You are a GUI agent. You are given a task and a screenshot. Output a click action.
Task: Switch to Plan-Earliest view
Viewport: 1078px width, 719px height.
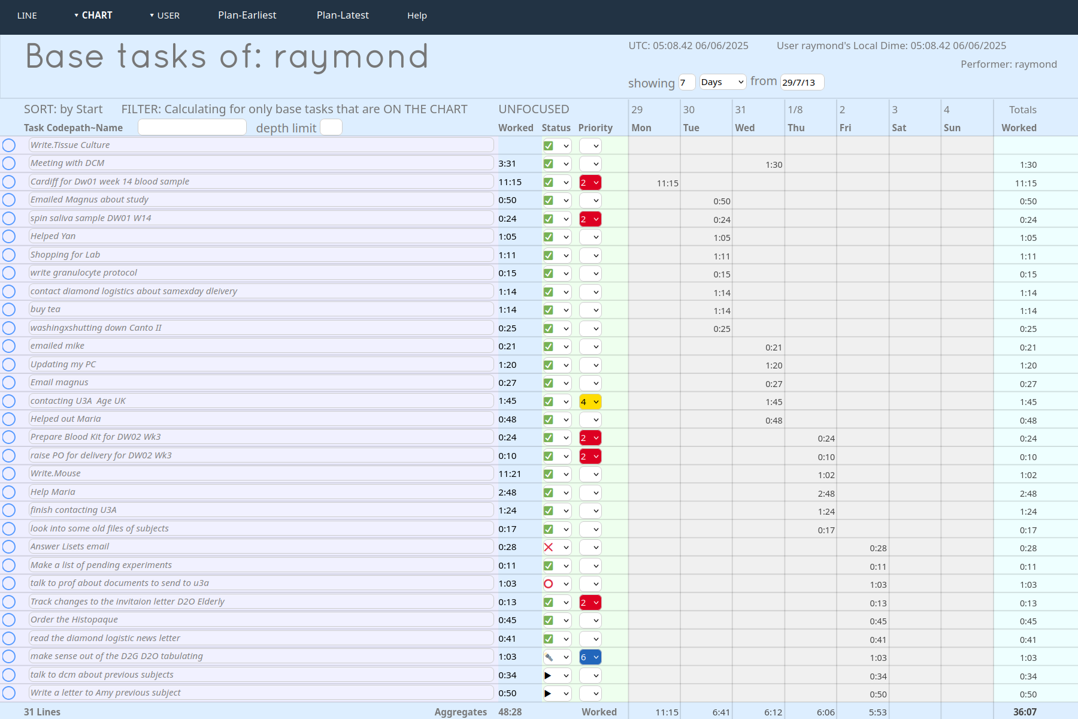247,15
